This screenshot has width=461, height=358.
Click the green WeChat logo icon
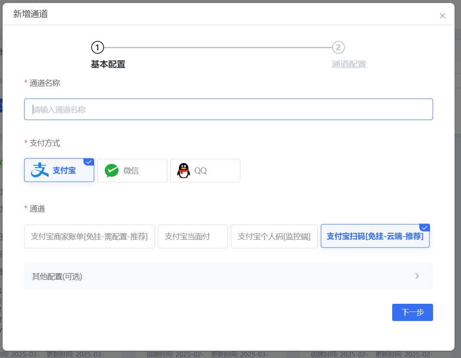click(x=112, y=170)
